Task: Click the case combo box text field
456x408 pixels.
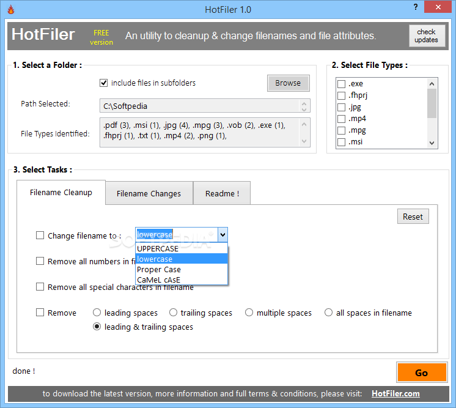Action: [x=177, y=234]
